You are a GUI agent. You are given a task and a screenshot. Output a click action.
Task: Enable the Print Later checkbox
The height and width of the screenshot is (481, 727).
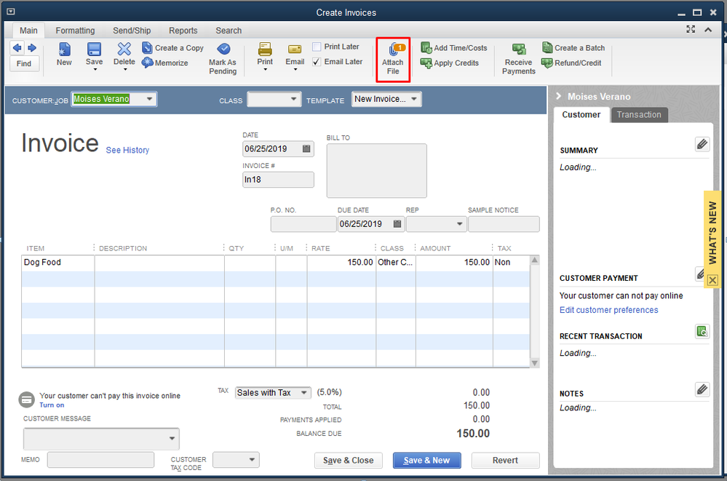point(317,47)
